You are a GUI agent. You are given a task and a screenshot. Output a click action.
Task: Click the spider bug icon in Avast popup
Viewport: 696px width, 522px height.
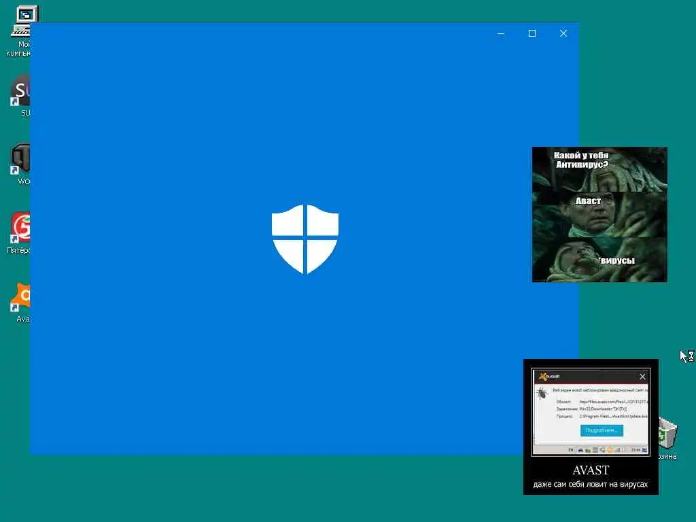542,394
